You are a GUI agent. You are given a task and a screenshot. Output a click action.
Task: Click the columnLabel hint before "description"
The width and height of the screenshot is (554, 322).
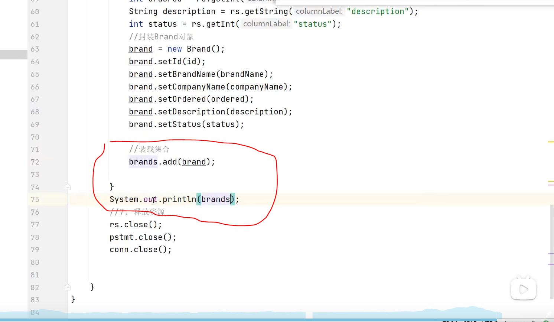click(x=319, y=11)
